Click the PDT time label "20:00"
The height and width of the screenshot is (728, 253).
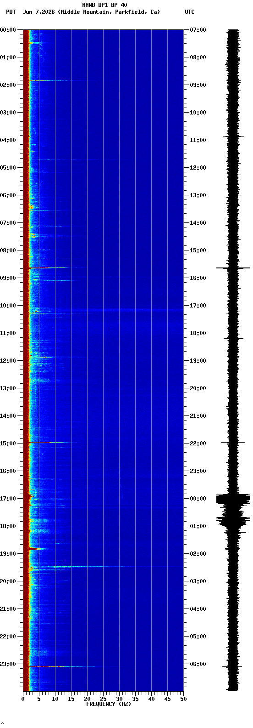[8, 581]
